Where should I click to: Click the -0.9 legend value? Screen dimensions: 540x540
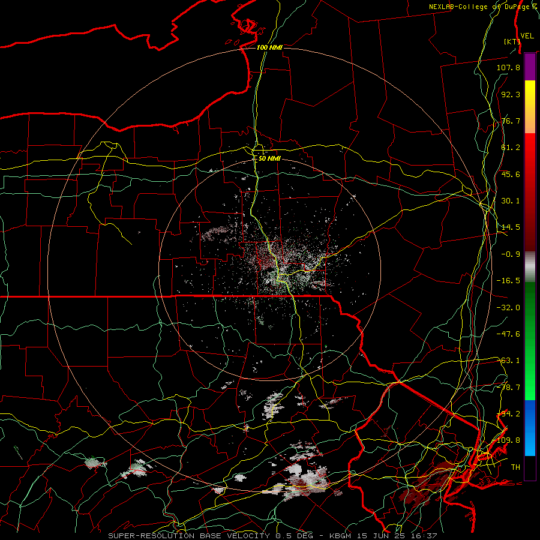(511, 254)
